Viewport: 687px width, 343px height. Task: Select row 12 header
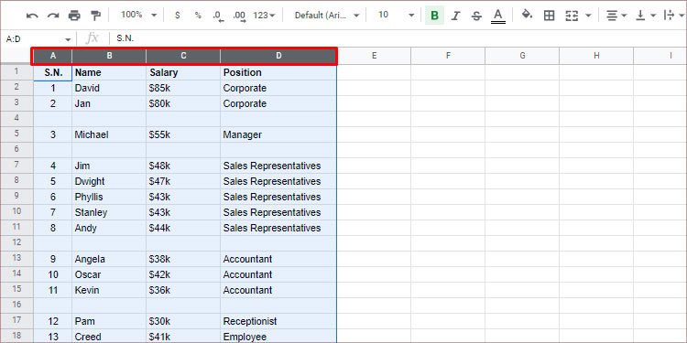point(16,243)
